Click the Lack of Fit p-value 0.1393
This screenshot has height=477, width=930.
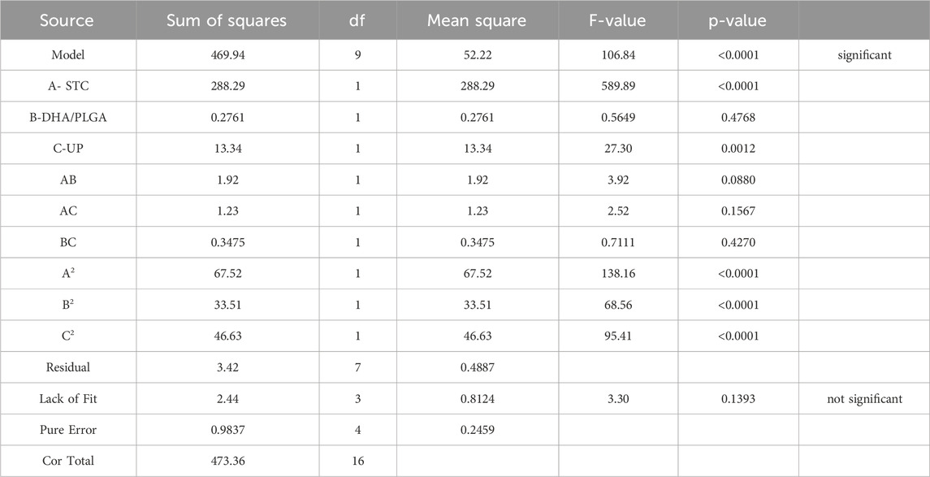click(738, 399)
